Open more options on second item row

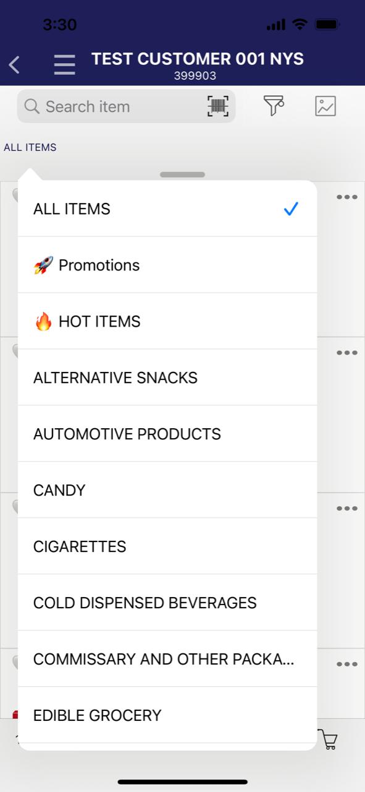coord(347,353)
